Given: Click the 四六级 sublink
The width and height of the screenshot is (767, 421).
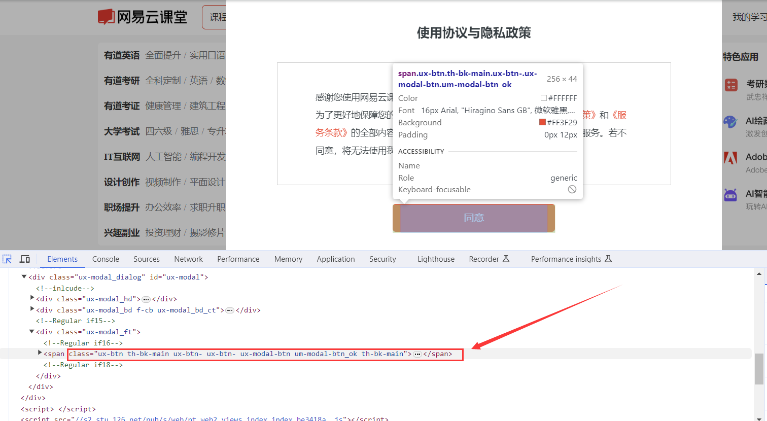Looking at the screenshot, I should [158, 131].
